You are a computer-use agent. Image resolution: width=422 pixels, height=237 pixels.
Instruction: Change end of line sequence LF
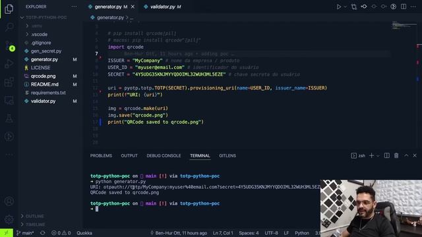pyautogui.click(x=286, y=233)
